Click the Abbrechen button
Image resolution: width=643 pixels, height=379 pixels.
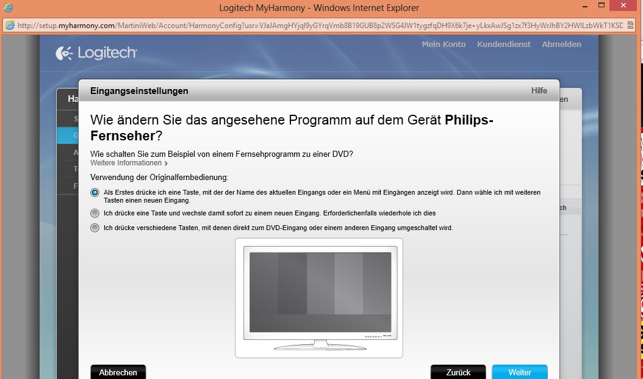[x=118, y=372]
